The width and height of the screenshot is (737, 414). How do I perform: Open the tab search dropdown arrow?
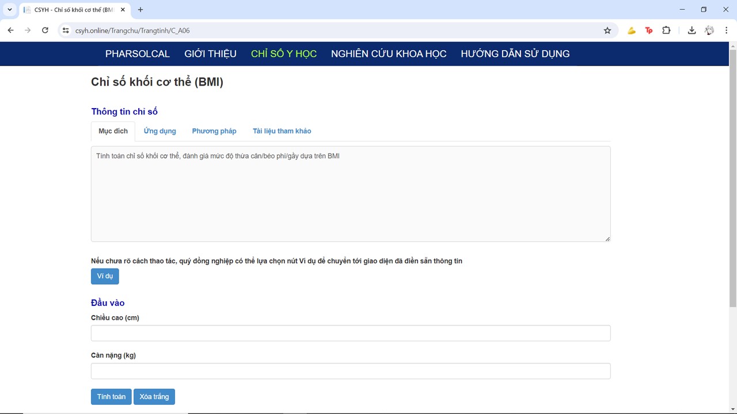point(10,10)
